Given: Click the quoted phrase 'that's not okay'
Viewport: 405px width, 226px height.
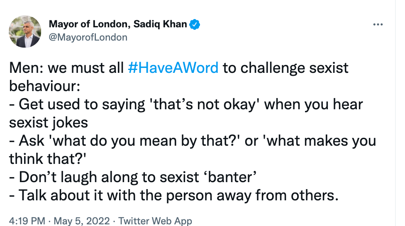Looking at the screenshot, I should [205, 104].
